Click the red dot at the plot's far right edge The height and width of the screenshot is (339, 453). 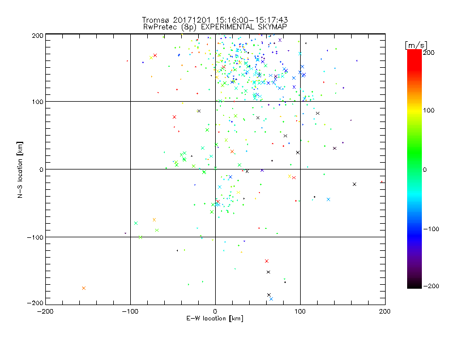point(382,181)
